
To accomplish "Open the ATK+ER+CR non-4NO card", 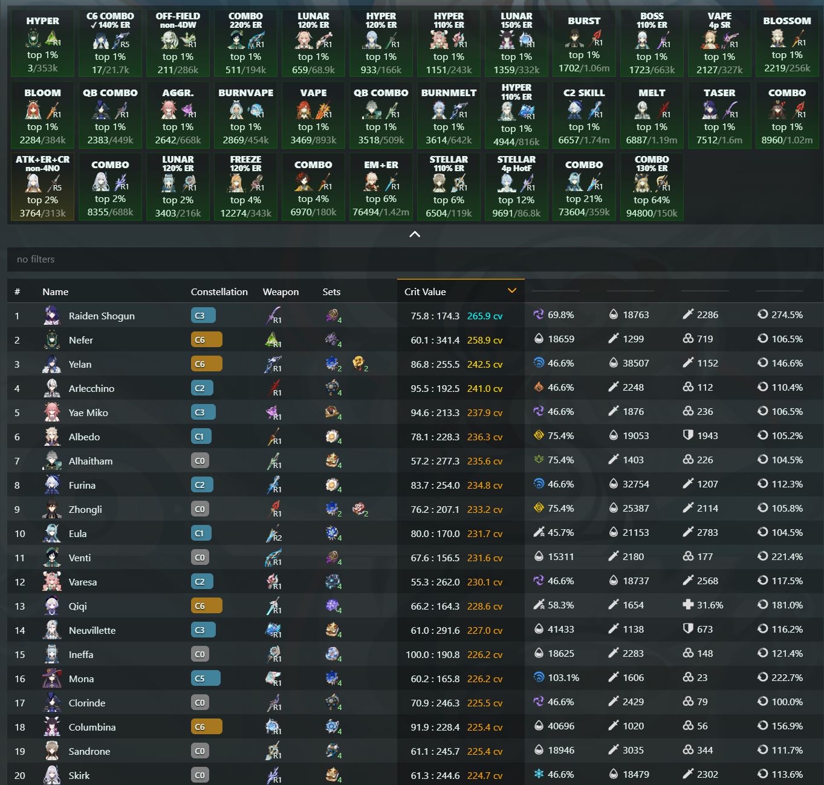I will [x=42, y=187].
